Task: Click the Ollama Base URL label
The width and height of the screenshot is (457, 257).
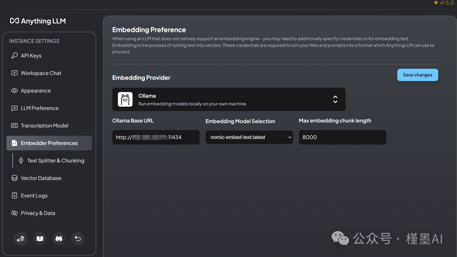Action: pos(132,121)
